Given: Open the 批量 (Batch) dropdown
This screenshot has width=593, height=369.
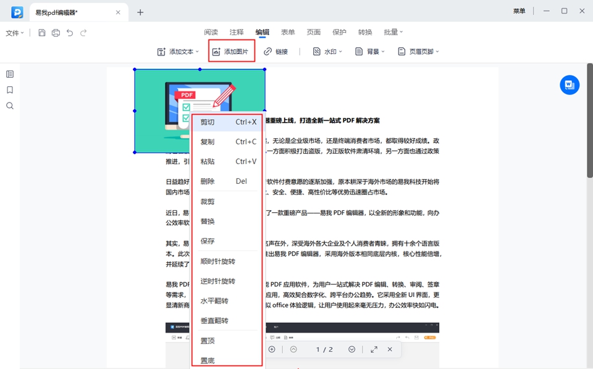Looking at the screenshot, I should pos(393,32).
